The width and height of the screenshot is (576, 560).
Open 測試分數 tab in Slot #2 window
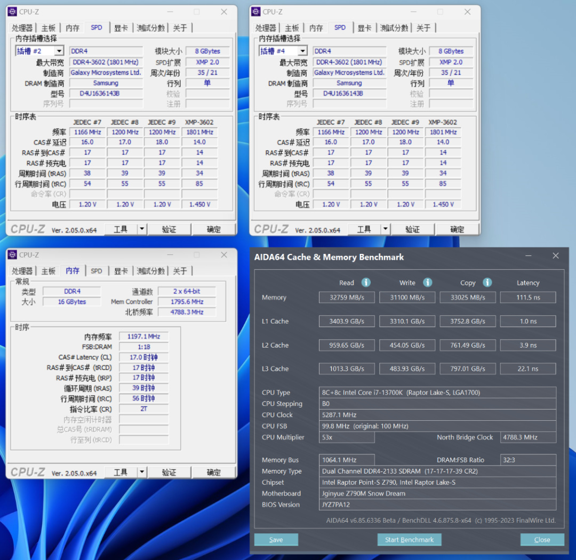[x=150, y=28]
